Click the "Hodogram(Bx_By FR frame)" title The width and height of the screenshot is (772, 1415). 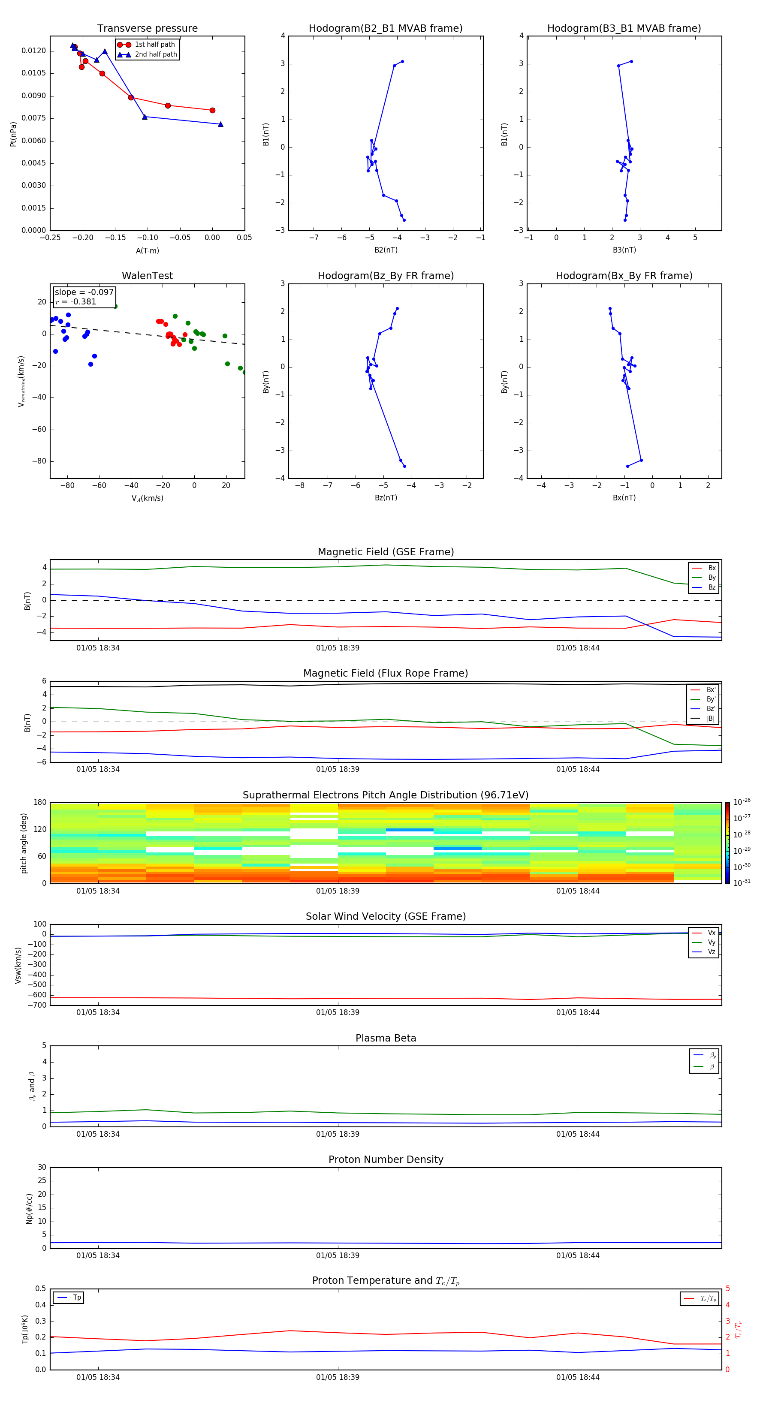pos(624,276)
